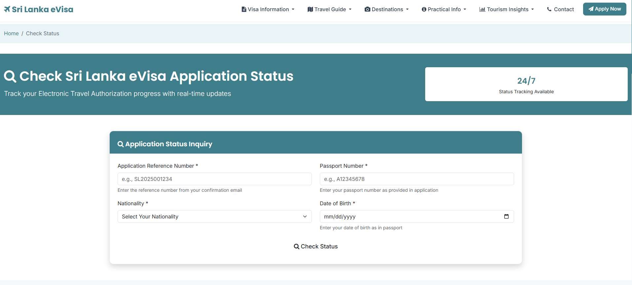Click the large magnifier icon in heading

click(x=10, y=76)
